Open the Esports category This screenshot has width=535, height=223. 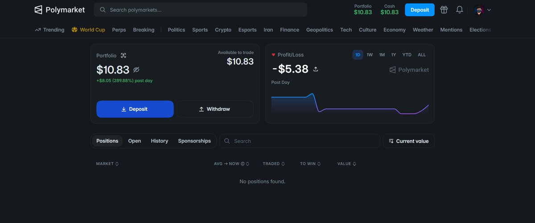tap(247, 30)
